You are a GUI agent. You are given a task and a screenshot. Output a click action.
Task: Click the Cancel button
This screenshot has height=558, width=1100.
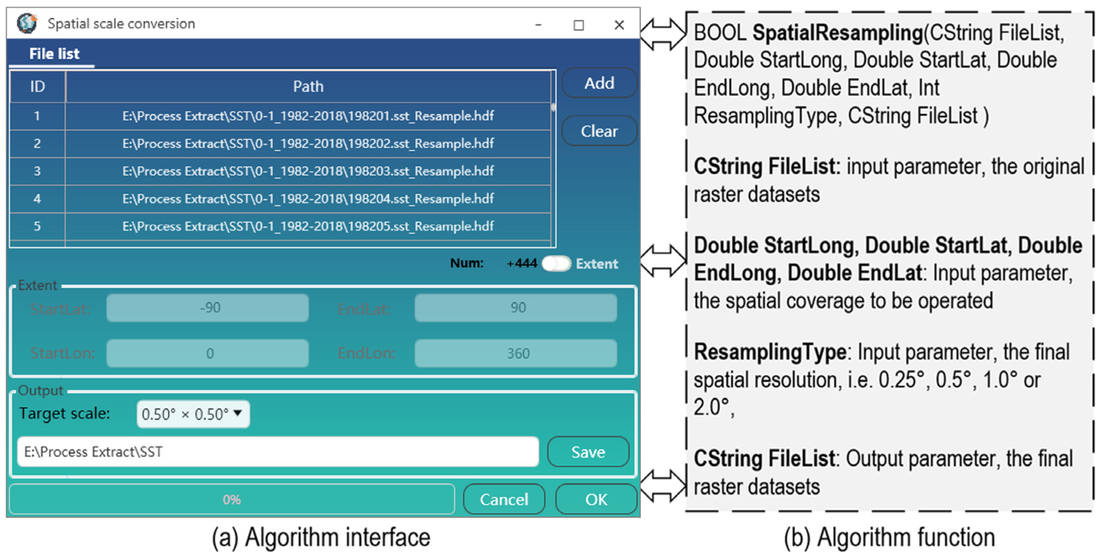click(504, 499)
